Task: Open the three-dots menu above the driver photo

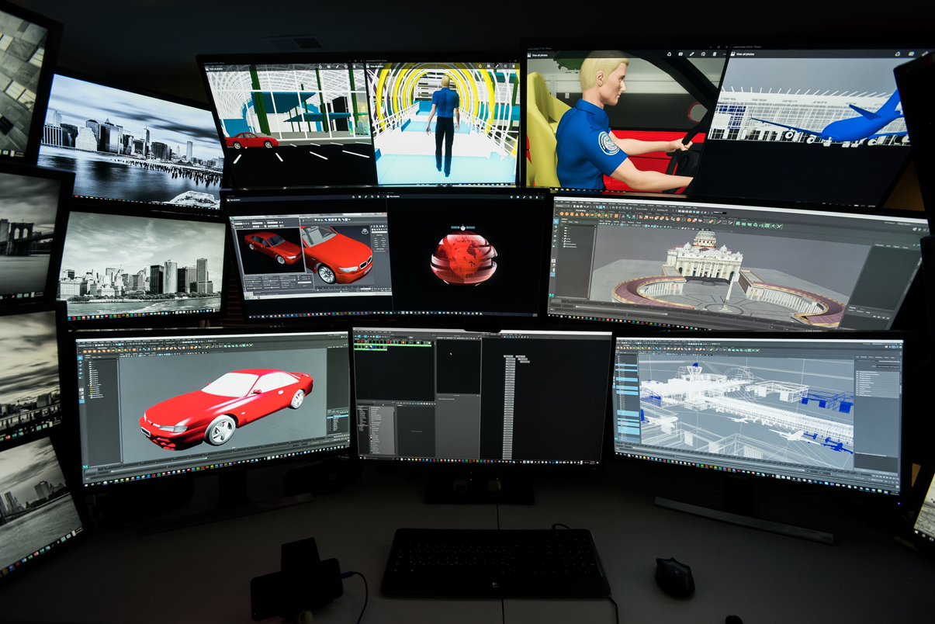Action: [x=724, y=54]
